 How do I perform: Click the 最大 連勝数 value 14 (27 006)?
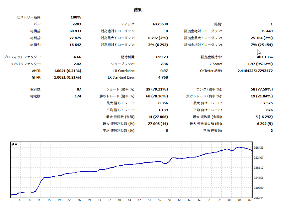point(158,117)
